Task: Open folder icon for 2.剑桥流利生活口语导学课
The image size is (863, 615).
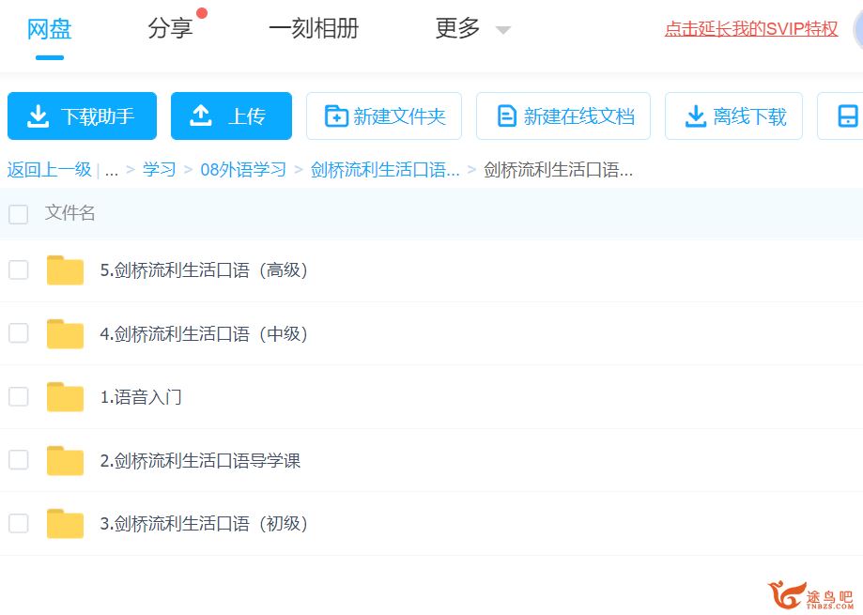Action: [65, 461]
